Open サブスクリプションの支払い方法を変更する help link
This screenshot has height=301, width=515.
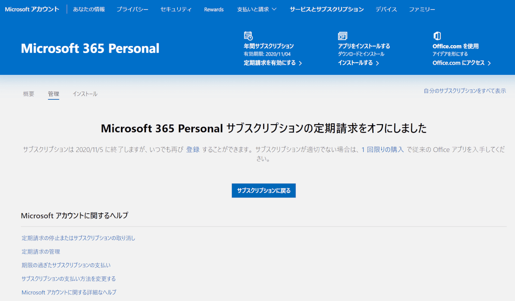(69, 279)
